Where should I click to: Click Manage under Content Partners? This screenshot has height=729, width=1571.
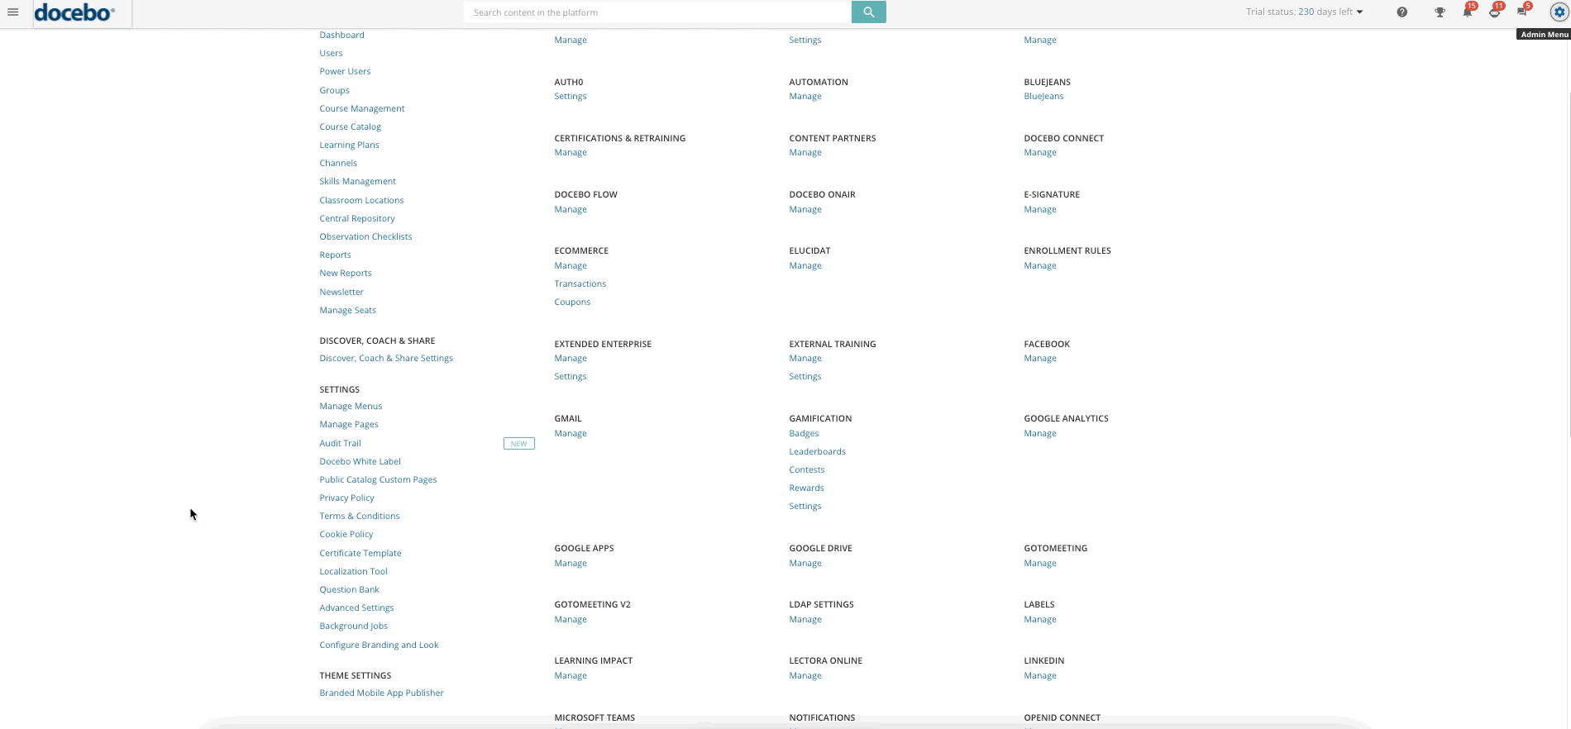point(805,152)
